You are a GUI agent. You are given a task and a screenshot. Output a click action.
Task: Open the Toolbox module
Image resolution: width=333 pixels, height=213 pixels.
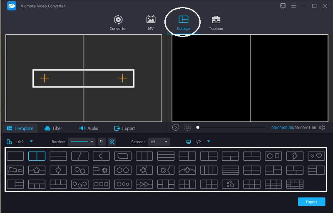[216, 23]
